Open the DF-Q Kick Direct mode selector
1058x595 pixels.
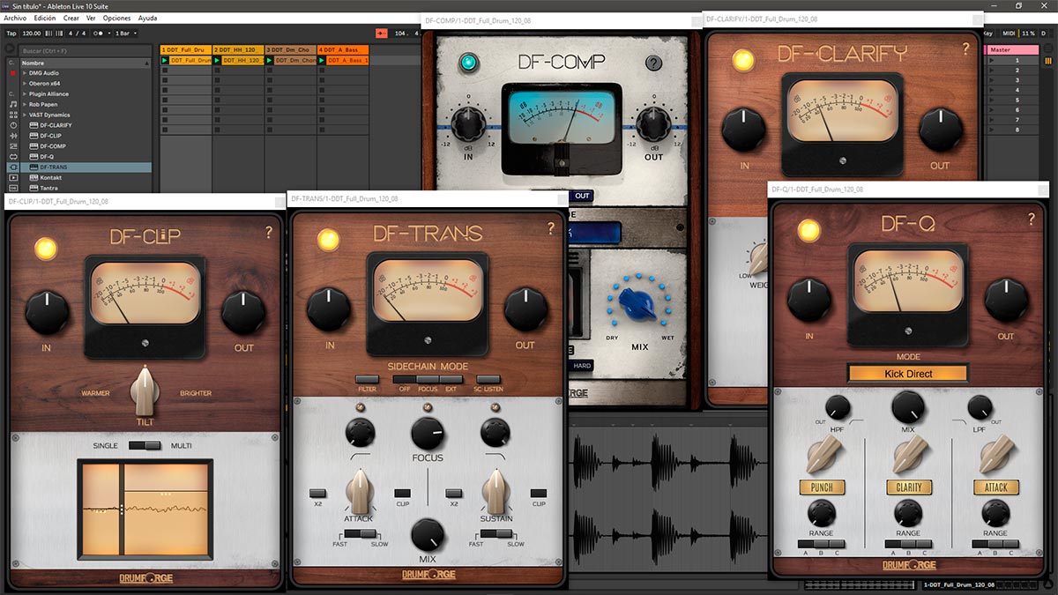908,374
